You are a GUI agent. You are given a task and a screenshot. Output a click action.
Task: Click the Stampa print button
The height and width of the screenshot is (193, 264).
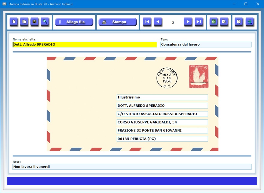118,22
